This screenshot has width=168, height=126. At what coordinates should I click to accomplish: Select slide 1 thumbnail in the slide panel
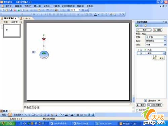point(12,31)
